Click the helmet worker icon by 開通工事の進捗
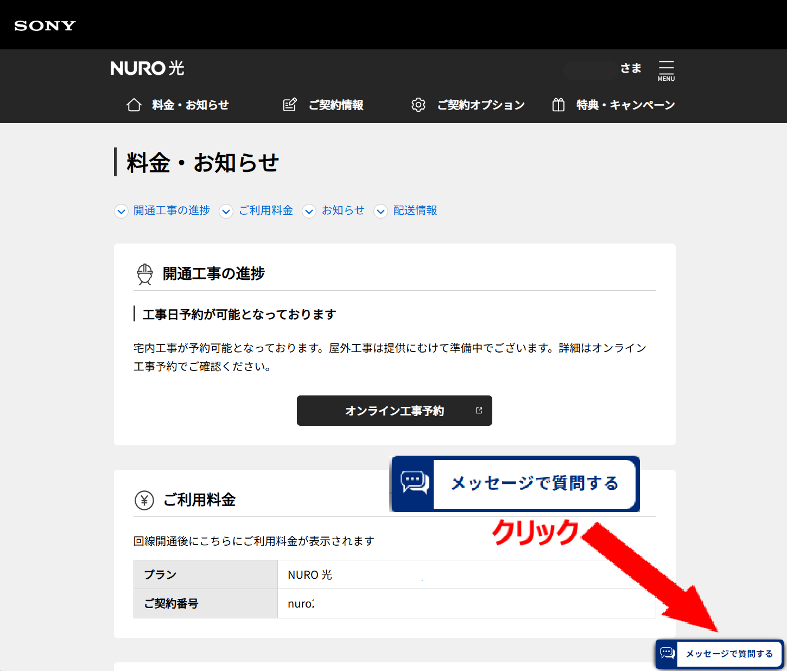This screenshot has height=671, width=787. point(145,274)
